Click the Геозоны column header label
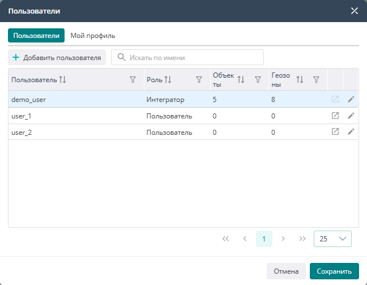This screenshot has width=367, height=285. 281,80
